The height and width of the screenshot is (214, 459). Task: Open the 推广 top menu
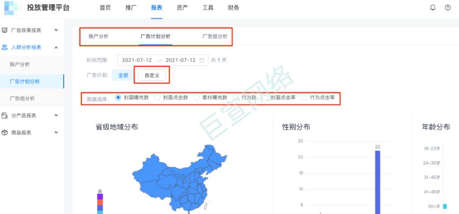tap(131, 8)
